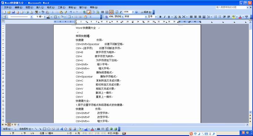Viewport: 253px width, 136px height.
Task: Open the Draw (绘图) menu button
Action: click(x=7, y=129)
